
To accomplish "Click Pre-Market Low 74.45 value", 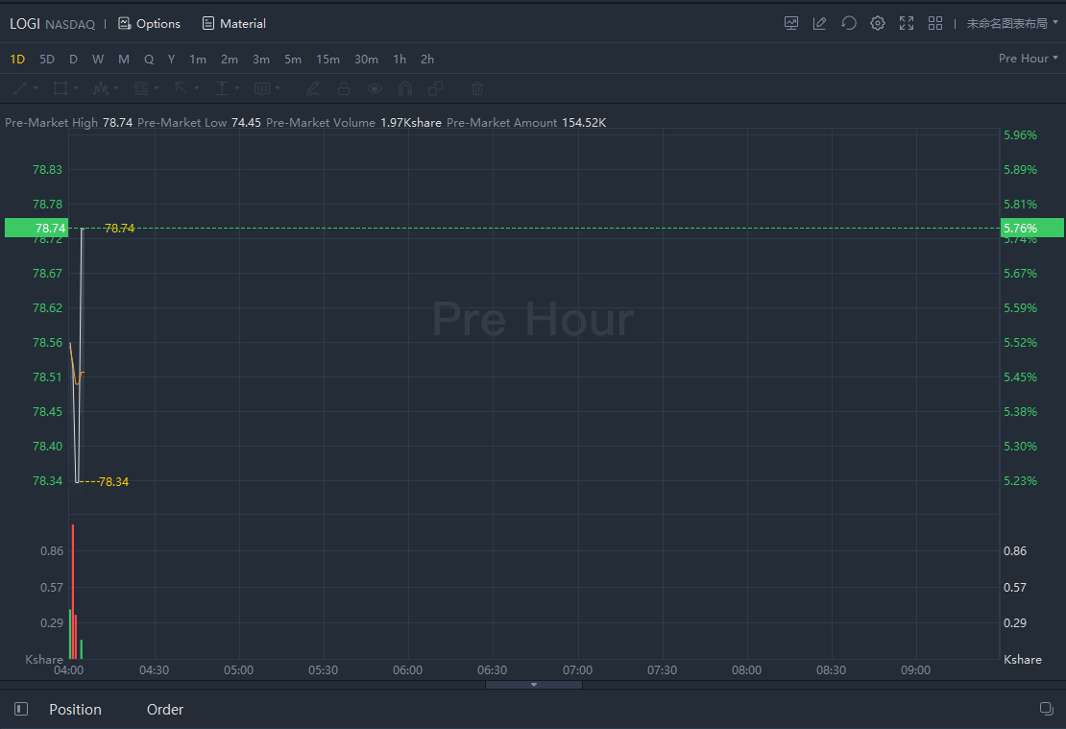I will [246, 122].
